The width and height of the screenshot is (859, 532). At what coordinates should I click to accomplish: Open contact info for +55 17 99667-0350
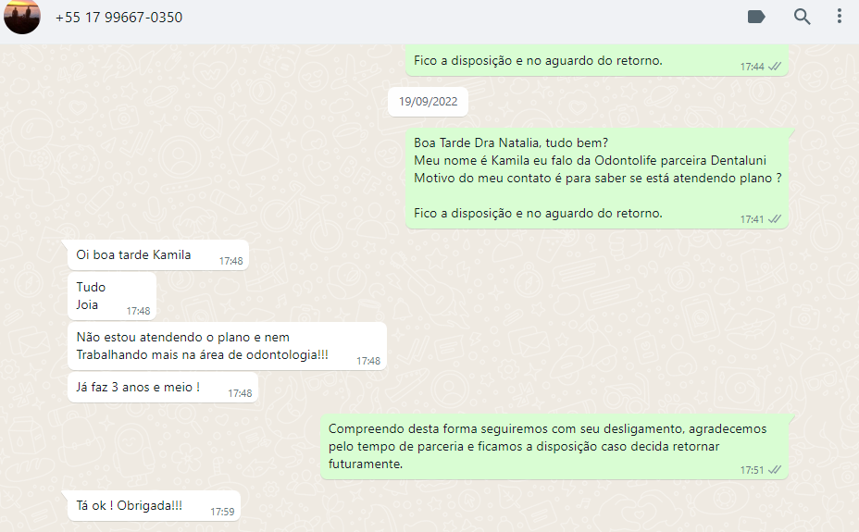(x=118, y=18)
